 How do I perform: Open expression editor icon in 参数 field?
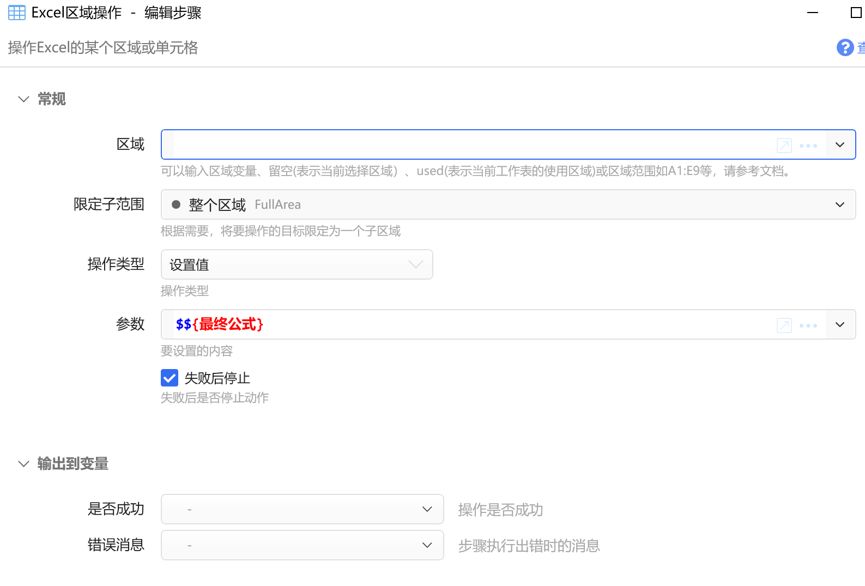pyautogui.click(x=784, y=325)
